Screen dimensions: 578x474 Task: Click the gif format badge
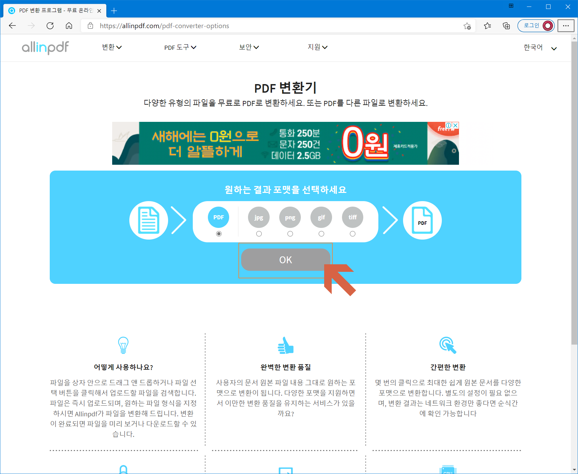(321, 217)
